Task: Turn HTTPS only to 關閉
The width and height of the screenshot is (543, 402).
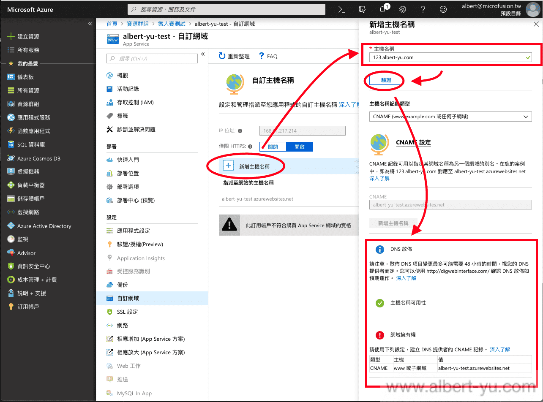Action: 273,147
